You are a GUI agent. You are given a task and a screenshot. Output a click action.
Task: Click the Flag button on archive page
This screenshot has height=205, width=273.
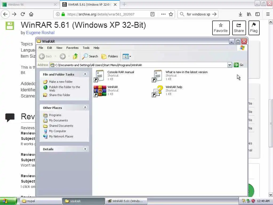coord(254,28)
